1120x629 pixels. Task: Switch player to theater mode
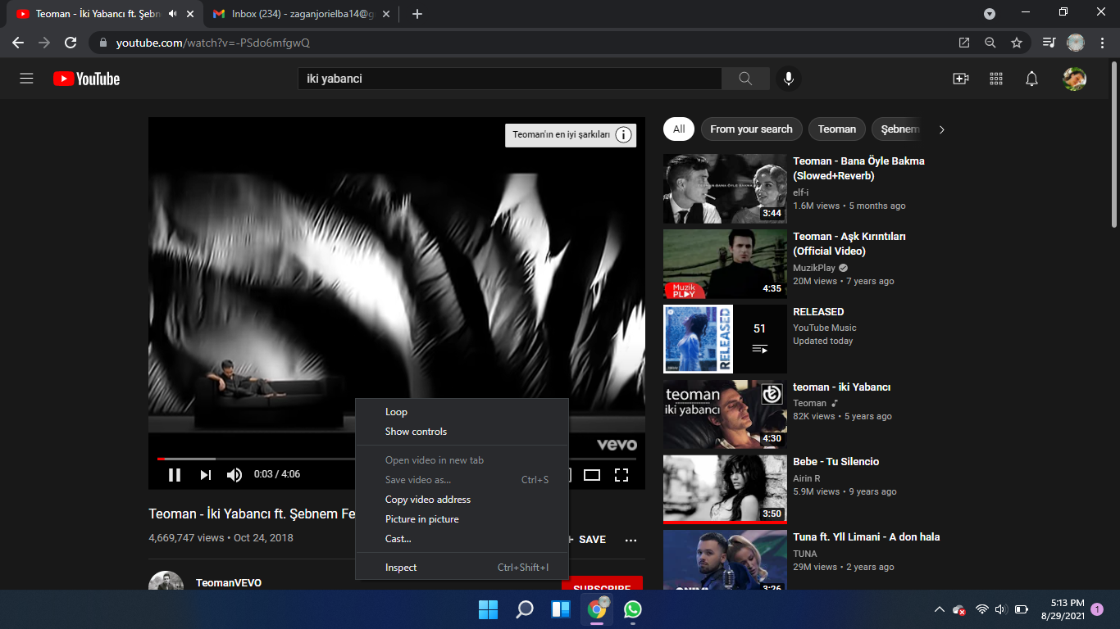point(592,475)
